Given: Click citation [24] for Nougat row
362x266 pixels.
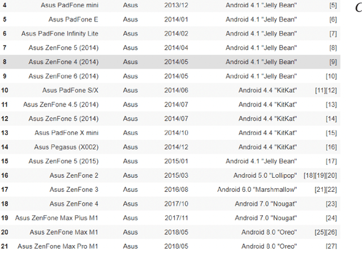Looking at the screenshot, I should pos(331,218).
